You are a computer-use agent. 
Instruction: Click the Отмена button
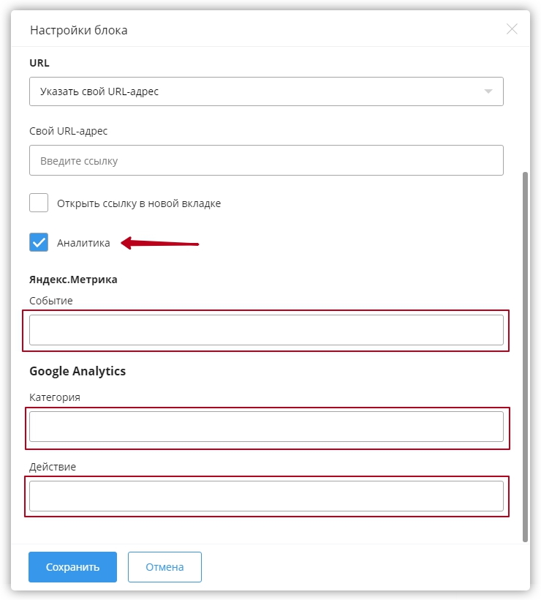(x=164, y=567)
